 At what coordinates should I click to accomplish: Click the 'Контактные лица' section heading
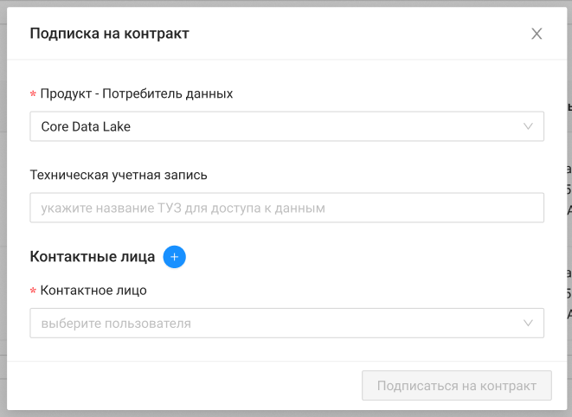point(93,257)
